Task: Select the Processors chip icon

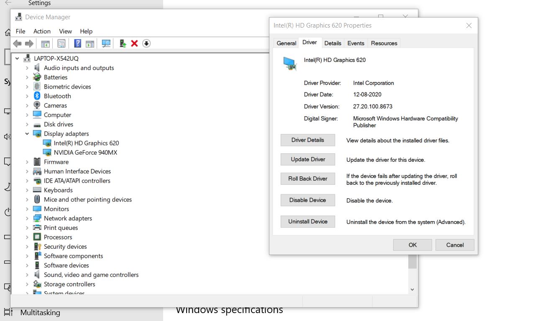Action: (x=37, y=237)
